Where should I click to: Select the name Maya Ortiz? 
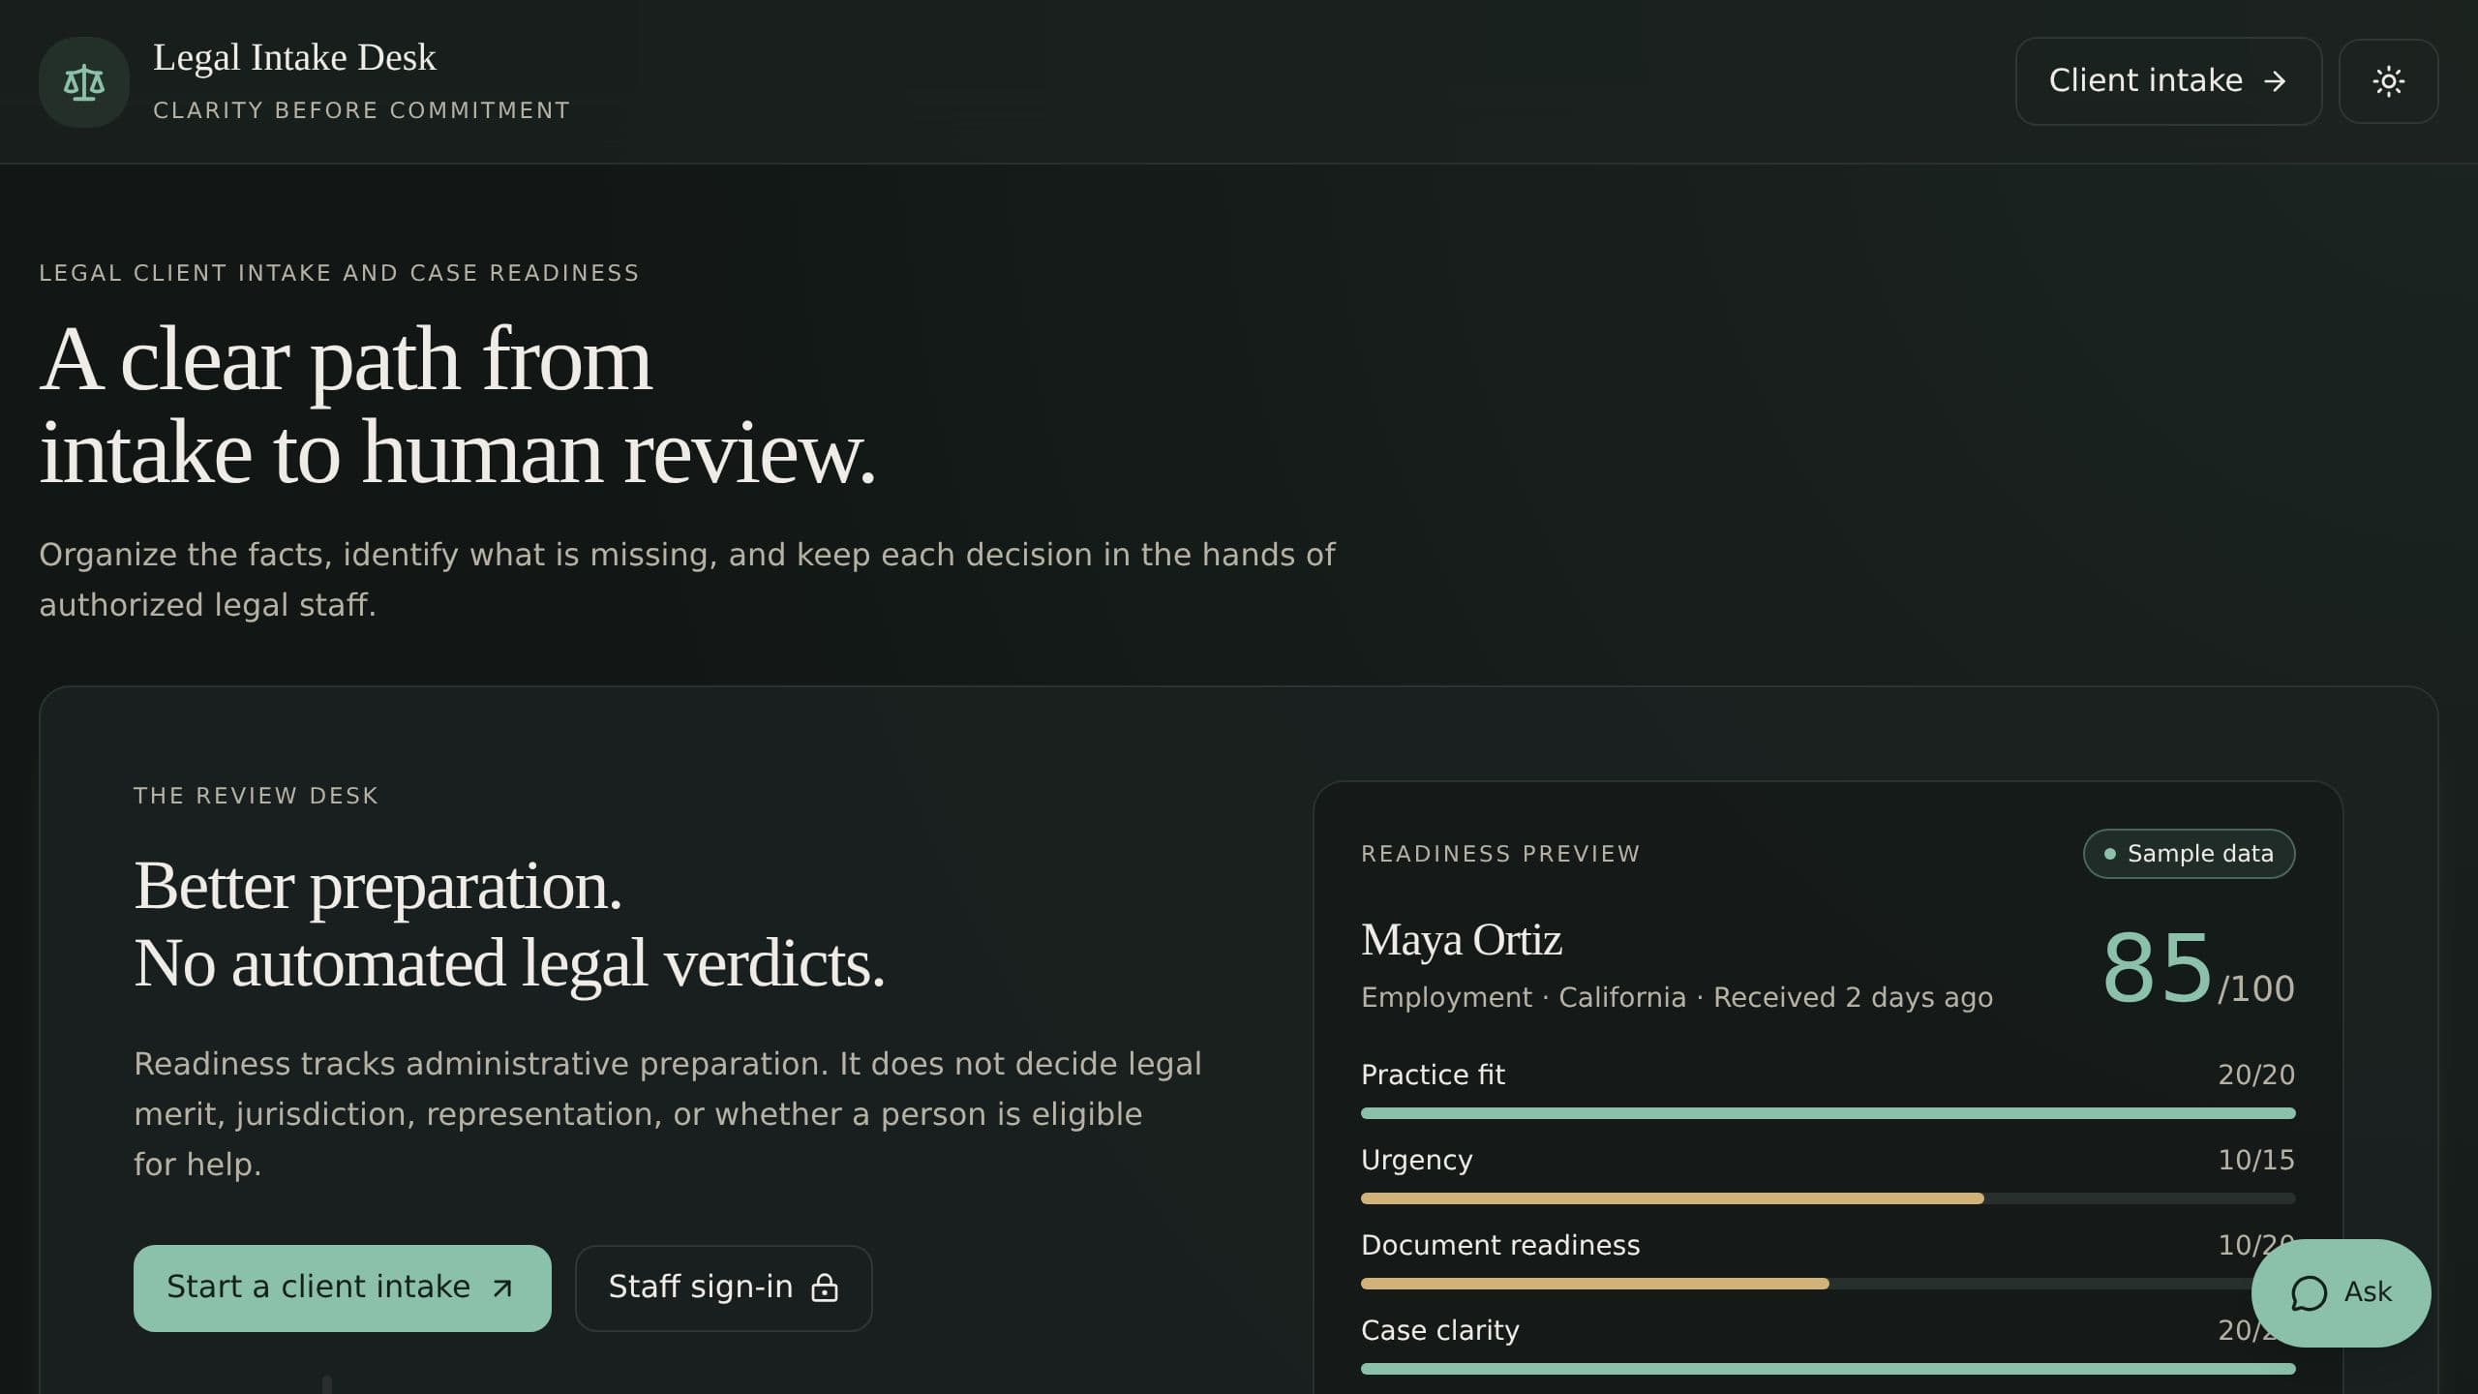(1461, 940)
